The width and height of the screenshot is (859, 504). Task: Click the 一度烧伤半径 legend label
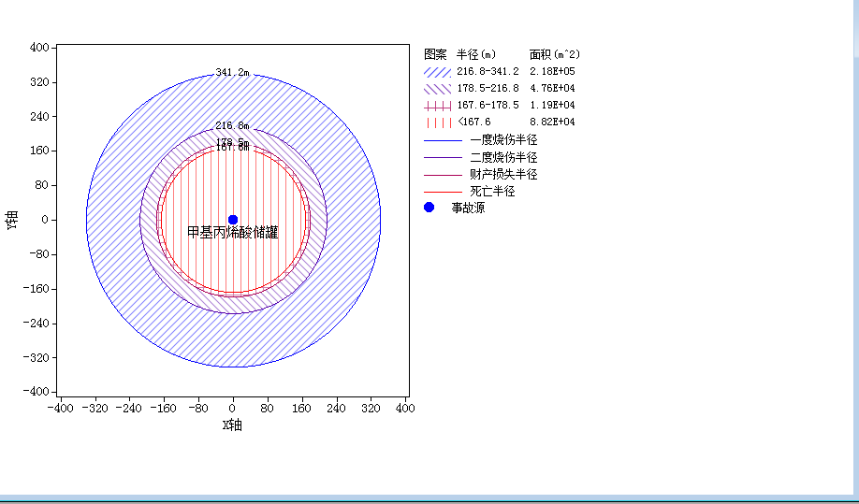coord(503,140)
